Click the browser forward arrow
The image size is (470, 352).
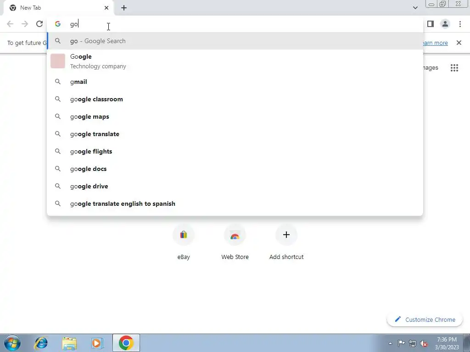(x=25, y=24)
